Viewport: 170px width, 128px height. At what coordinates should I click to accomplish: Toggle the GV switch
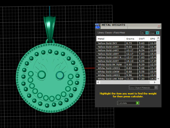coord(144,33)
